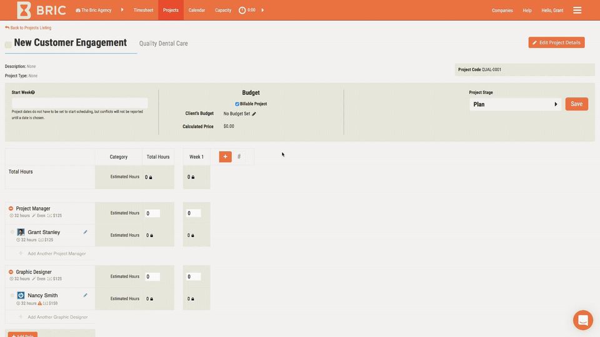Save the project stage

coord(576,104)
